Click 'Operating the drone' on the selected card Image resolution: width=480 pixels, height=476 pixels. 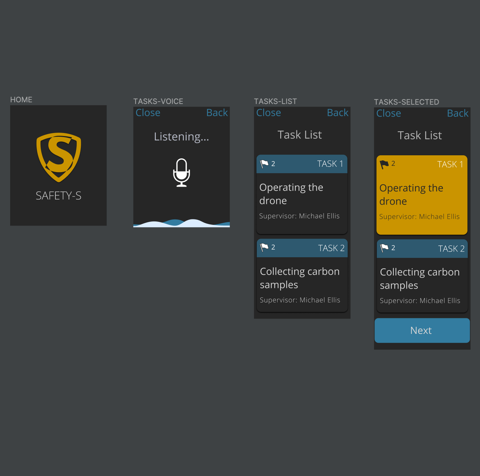tap(411, 195)
